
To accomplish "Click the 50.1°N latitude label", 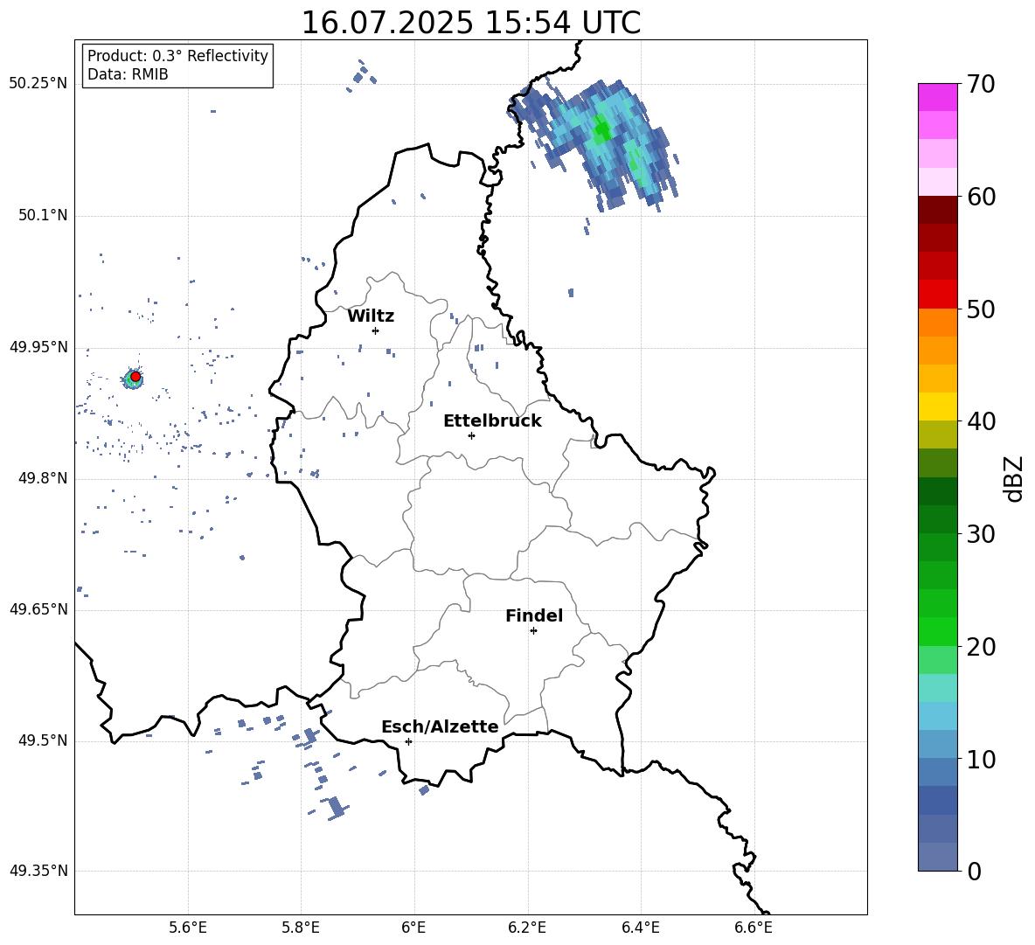I will tap(43, 216).
